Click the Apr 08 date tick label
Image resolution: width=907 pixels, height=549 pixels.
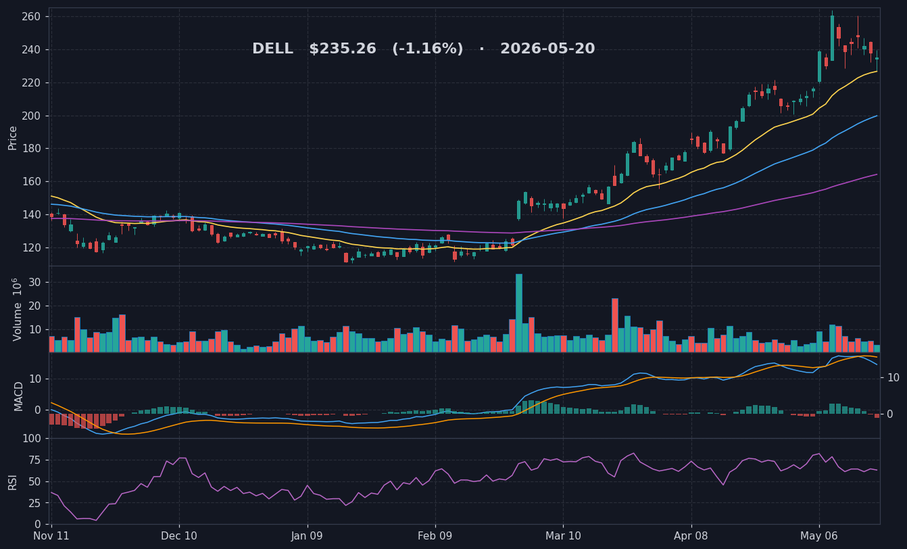pos(691,536)
